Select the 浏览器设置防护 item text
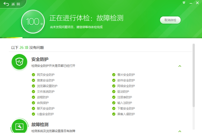Image resolution: width=202 pixels, height=135 pixels. click(47, 86)
